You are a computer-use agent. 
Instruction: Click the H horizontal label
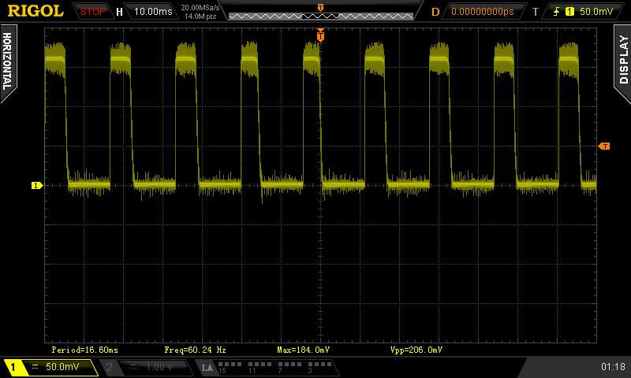pyautogui.click(x=119, y=12)
